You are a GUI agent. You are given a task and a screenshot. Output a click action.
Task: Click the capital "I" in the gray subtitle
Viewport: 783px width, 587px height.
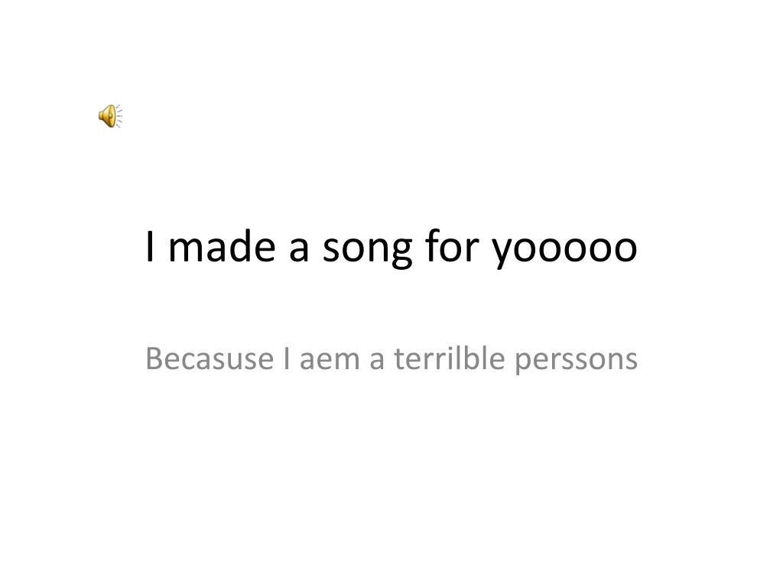[x=287, y=358]
